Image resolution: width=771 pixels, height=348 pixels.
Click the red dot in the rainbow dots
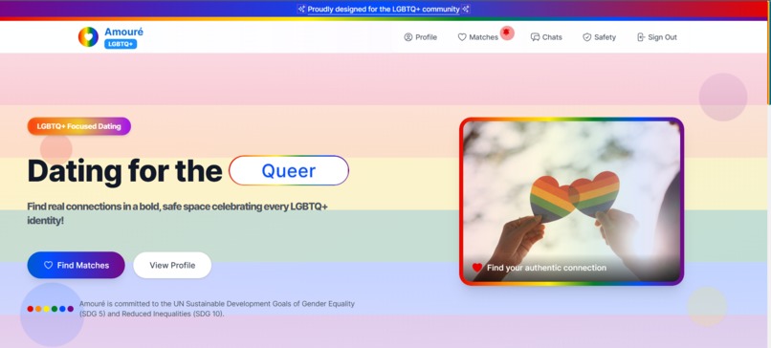pyautogui.click(x=31, y=309)
